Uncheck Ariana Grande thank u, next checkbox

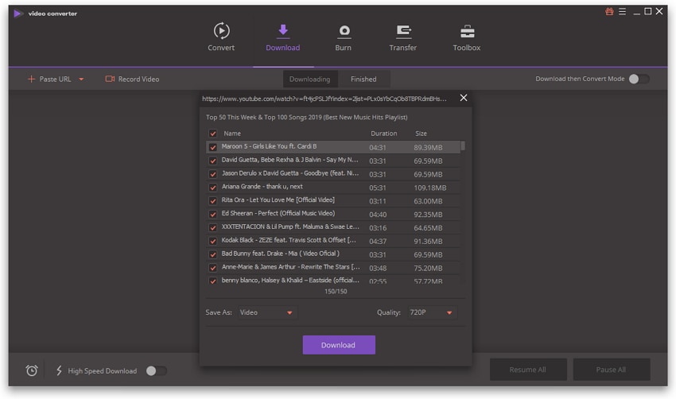[x=212, y=188]
